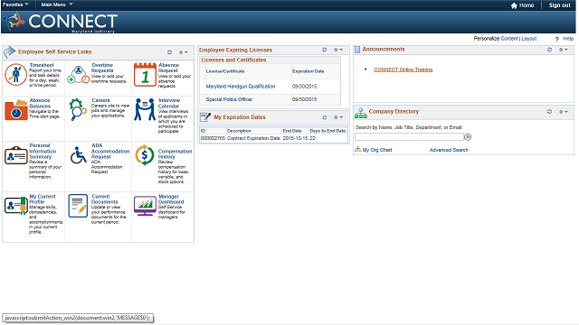Open the Current Documents icon

(x=78, y=206)
